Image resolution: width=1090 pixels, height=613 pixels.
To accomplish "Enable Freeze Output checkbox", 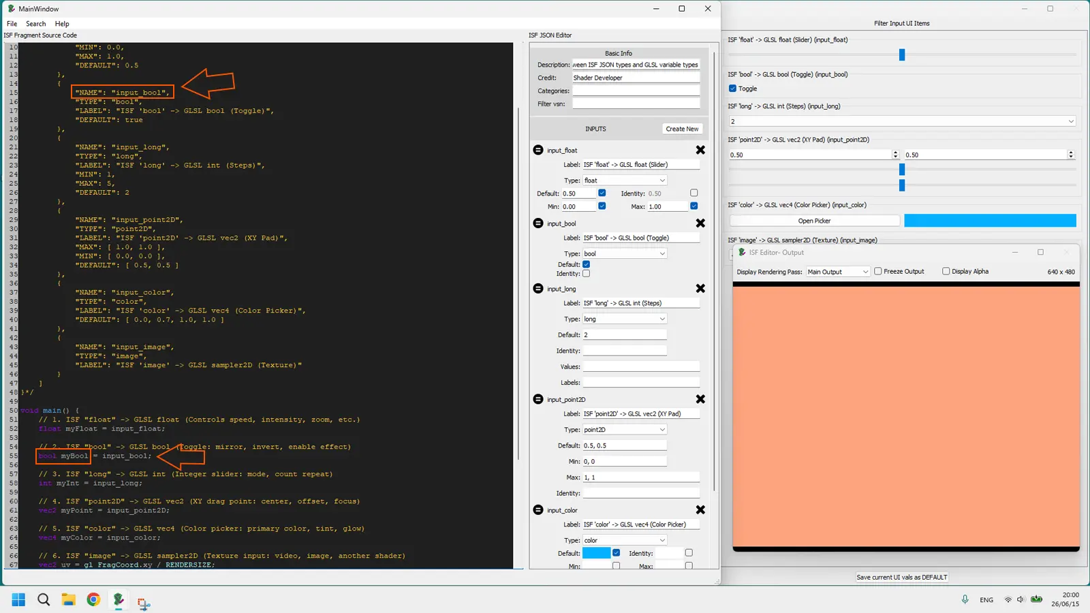I will tap(878, 271).
